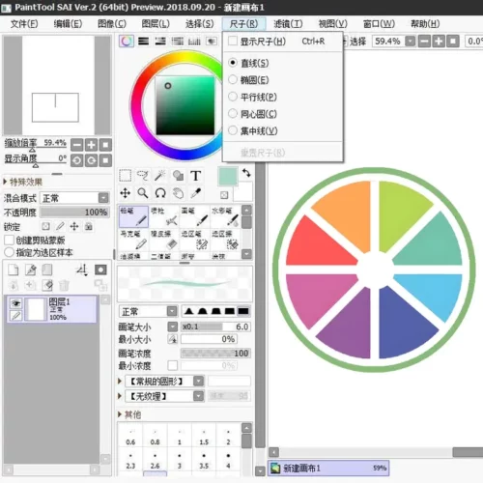Screen dimensions: 483x483
Task: Adjust the 不透明度 opacity slider
Action: point(74,213)
